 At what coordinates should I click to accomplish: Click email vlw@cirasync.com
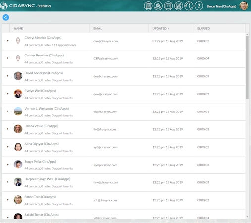coord(105,111)
